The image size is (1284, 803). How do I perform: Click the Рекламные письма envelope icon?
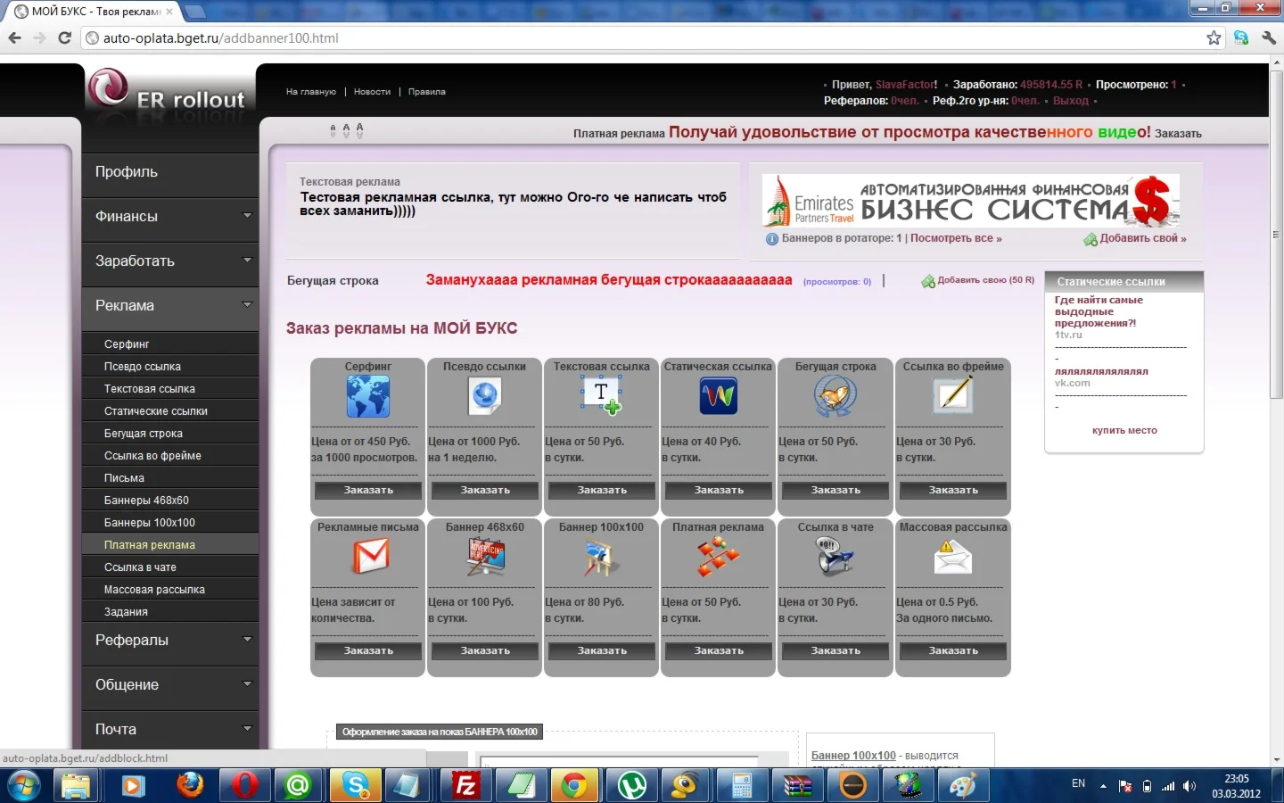[371, 557]
